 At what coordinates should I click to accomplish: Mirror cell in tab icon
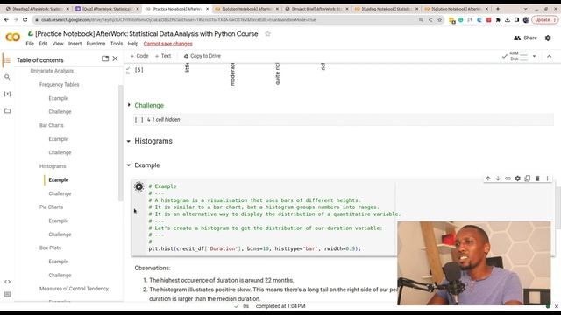(x=528, y=178)
